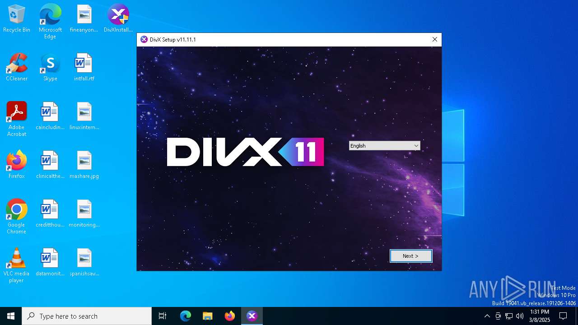578x325 pixels.
Task: Click the DivX installer taskbar button
Action: point(252,316)
